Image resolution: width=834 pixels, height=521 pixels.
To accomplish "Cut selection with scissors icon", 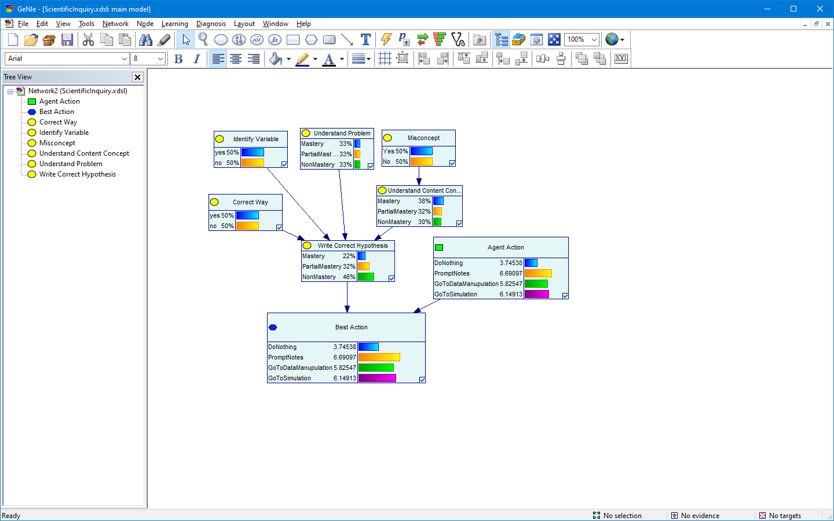I will point(88,39).
